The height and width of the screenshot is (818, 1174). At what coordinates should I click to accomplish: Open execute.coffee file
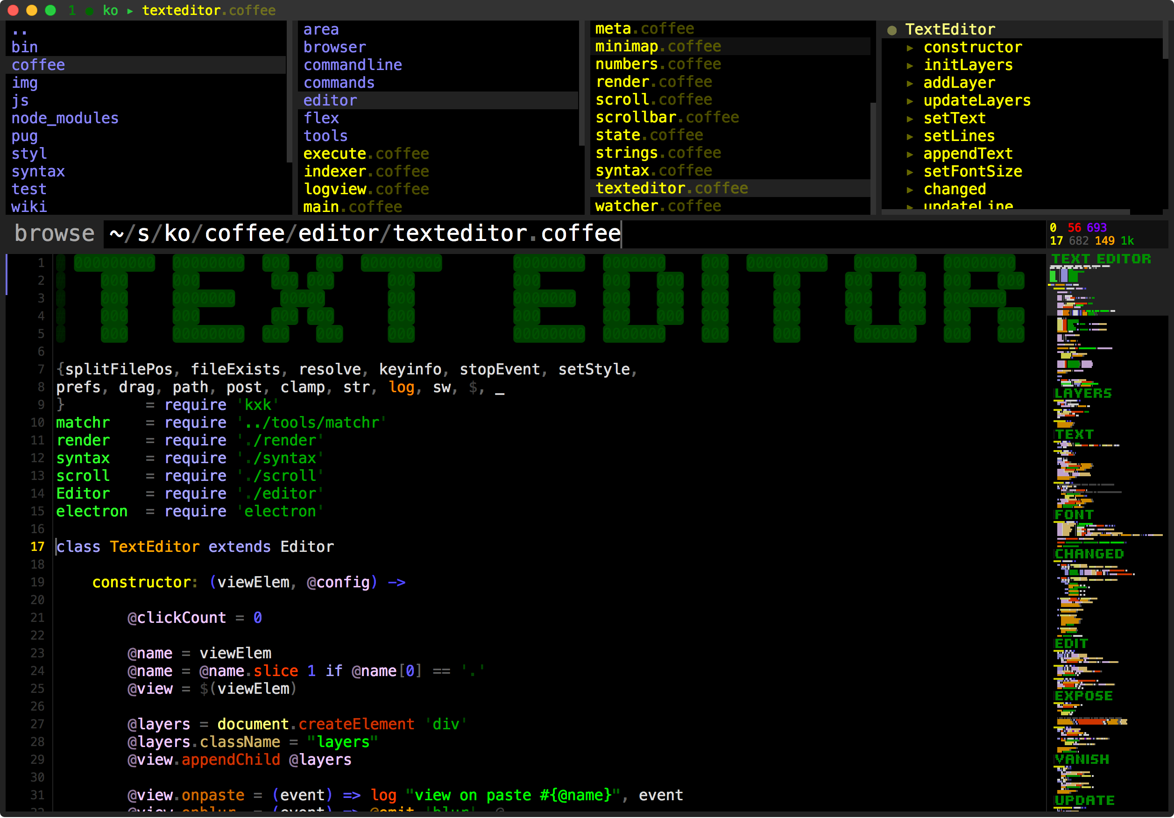[x=438, y=153]
